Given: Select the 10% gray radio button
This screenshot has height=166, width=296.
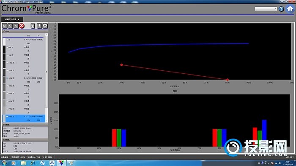Looking at the screenshot, I should point(7,63).
